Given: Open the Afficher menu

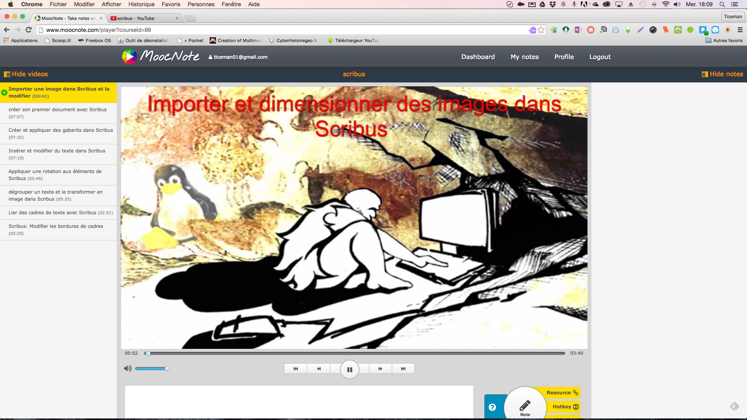Looking at the screenshot, I should pos(111,4).
